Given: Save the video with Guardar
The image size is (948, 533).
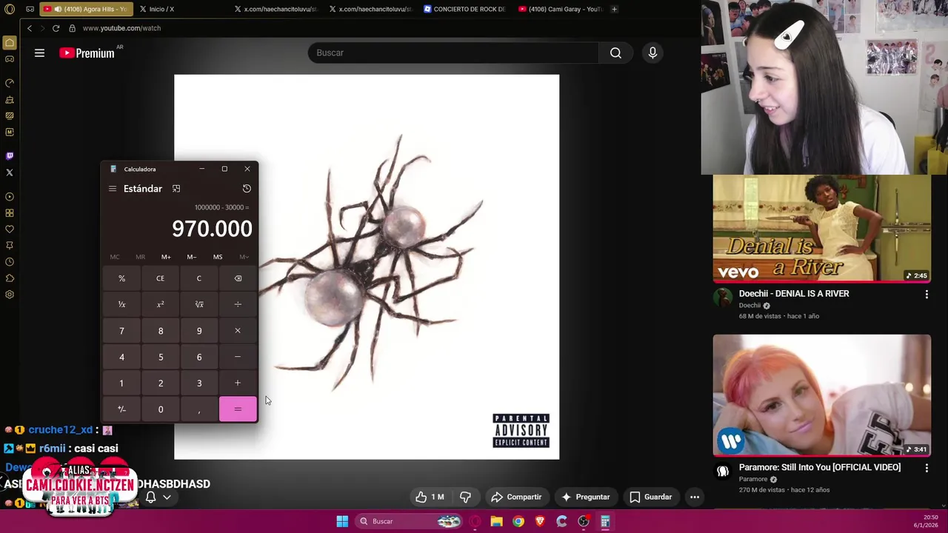Looking at the screenshot, I should click(650, 497).
